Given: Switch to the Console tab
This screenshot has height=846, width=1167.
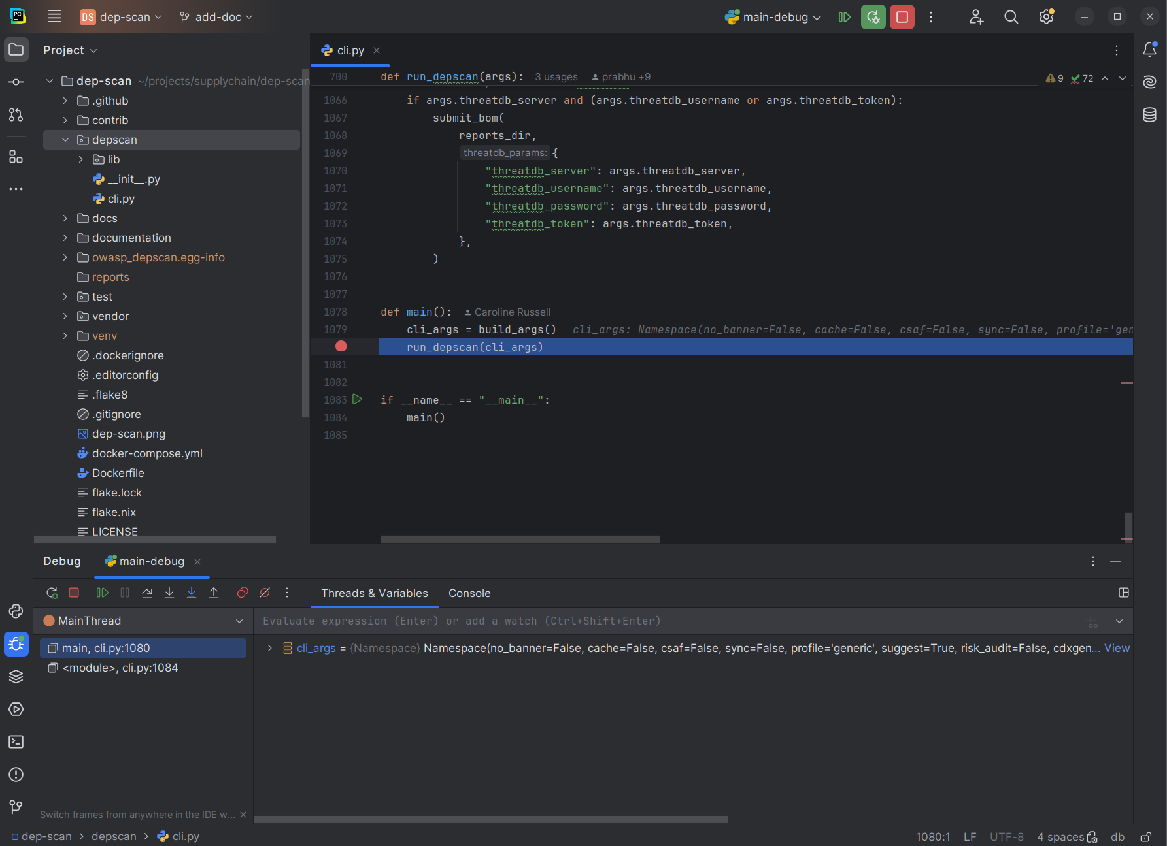Looking at the screenshot, I should point(469,593).
